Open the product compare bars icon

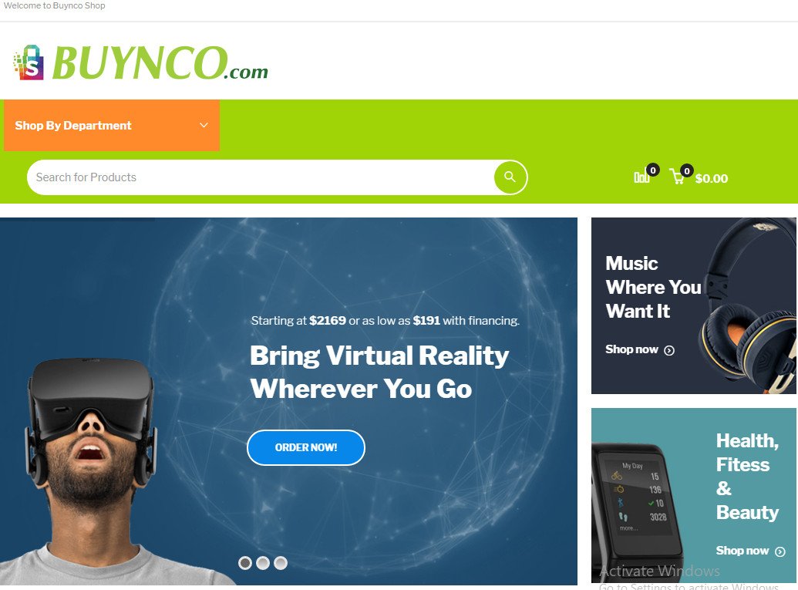click(641, 177)
